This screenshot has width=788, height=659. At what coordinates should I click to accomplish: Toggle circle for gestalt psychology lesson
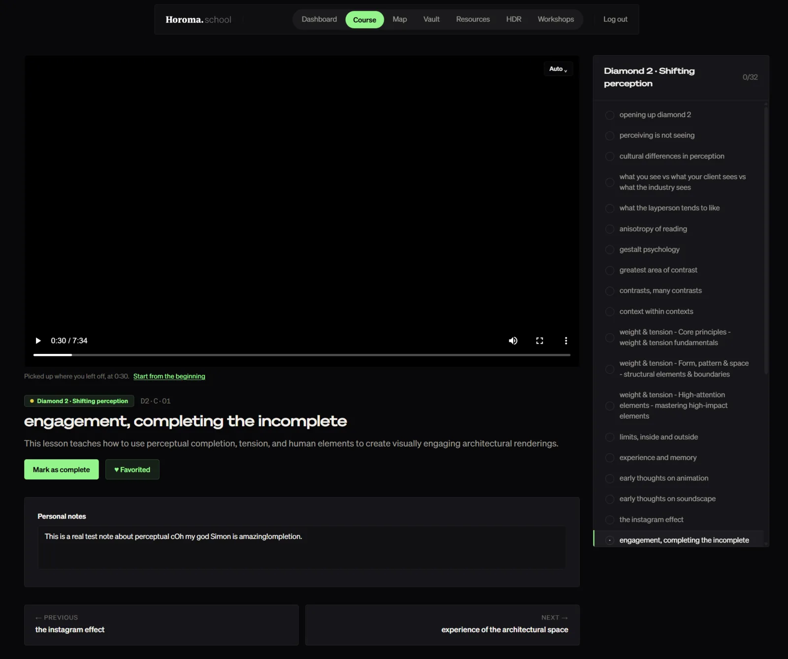(610, 250)
